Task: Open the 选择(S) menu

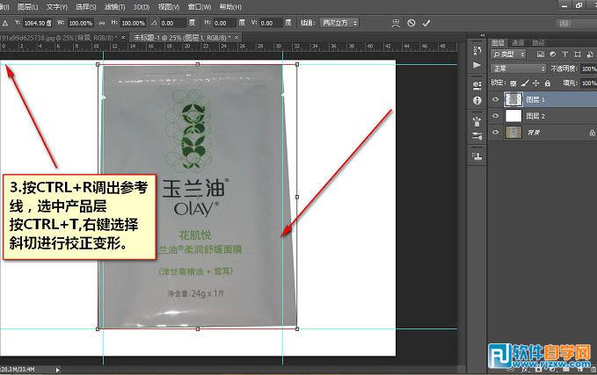Action: click(86, 7)
